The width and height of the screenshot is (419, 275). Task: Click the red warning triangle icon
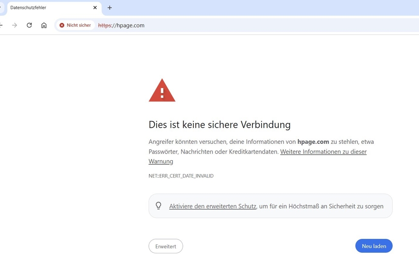pos(162,90)
